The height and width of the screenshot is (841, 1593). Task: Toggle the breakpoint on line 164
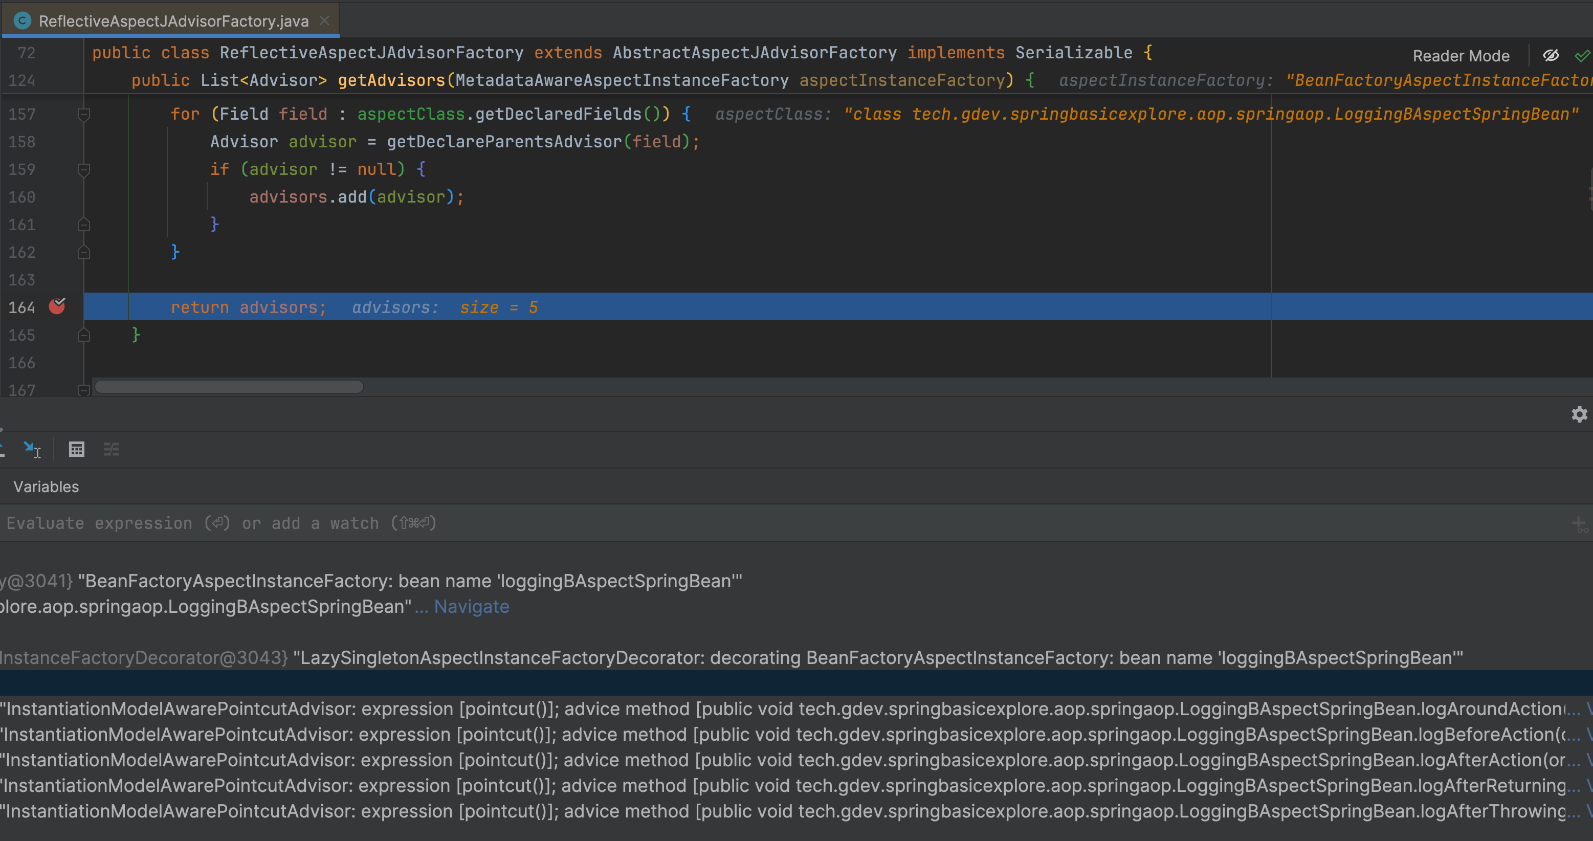coord(57,306)
